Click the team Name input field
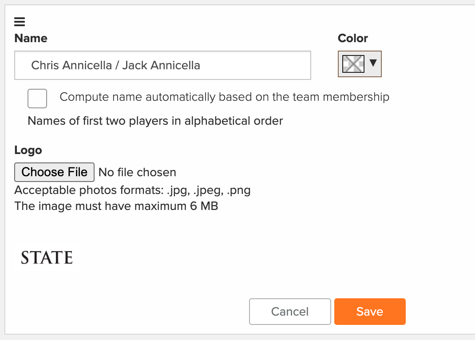The height and width of the screenshot is (340, 475). (162, 65)
